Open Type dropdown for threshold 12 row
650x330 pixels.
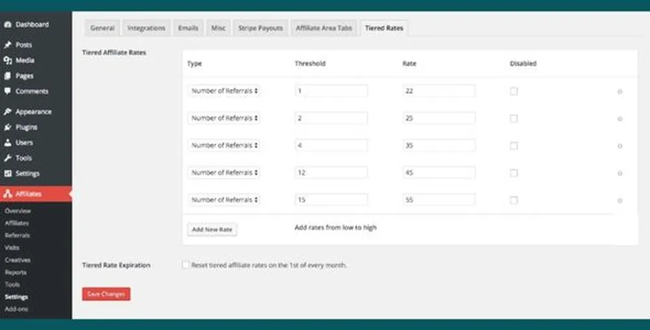click(224, 173)
